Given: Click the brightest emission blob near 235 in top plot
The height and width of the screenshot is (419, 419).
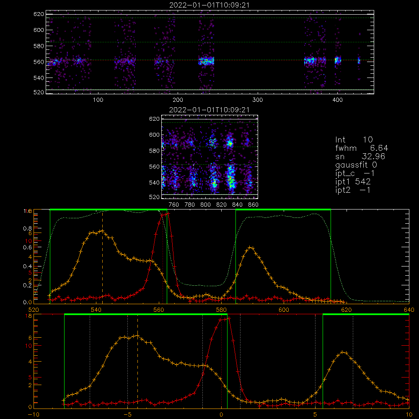Looking at the screenshot, I should 206,61.
